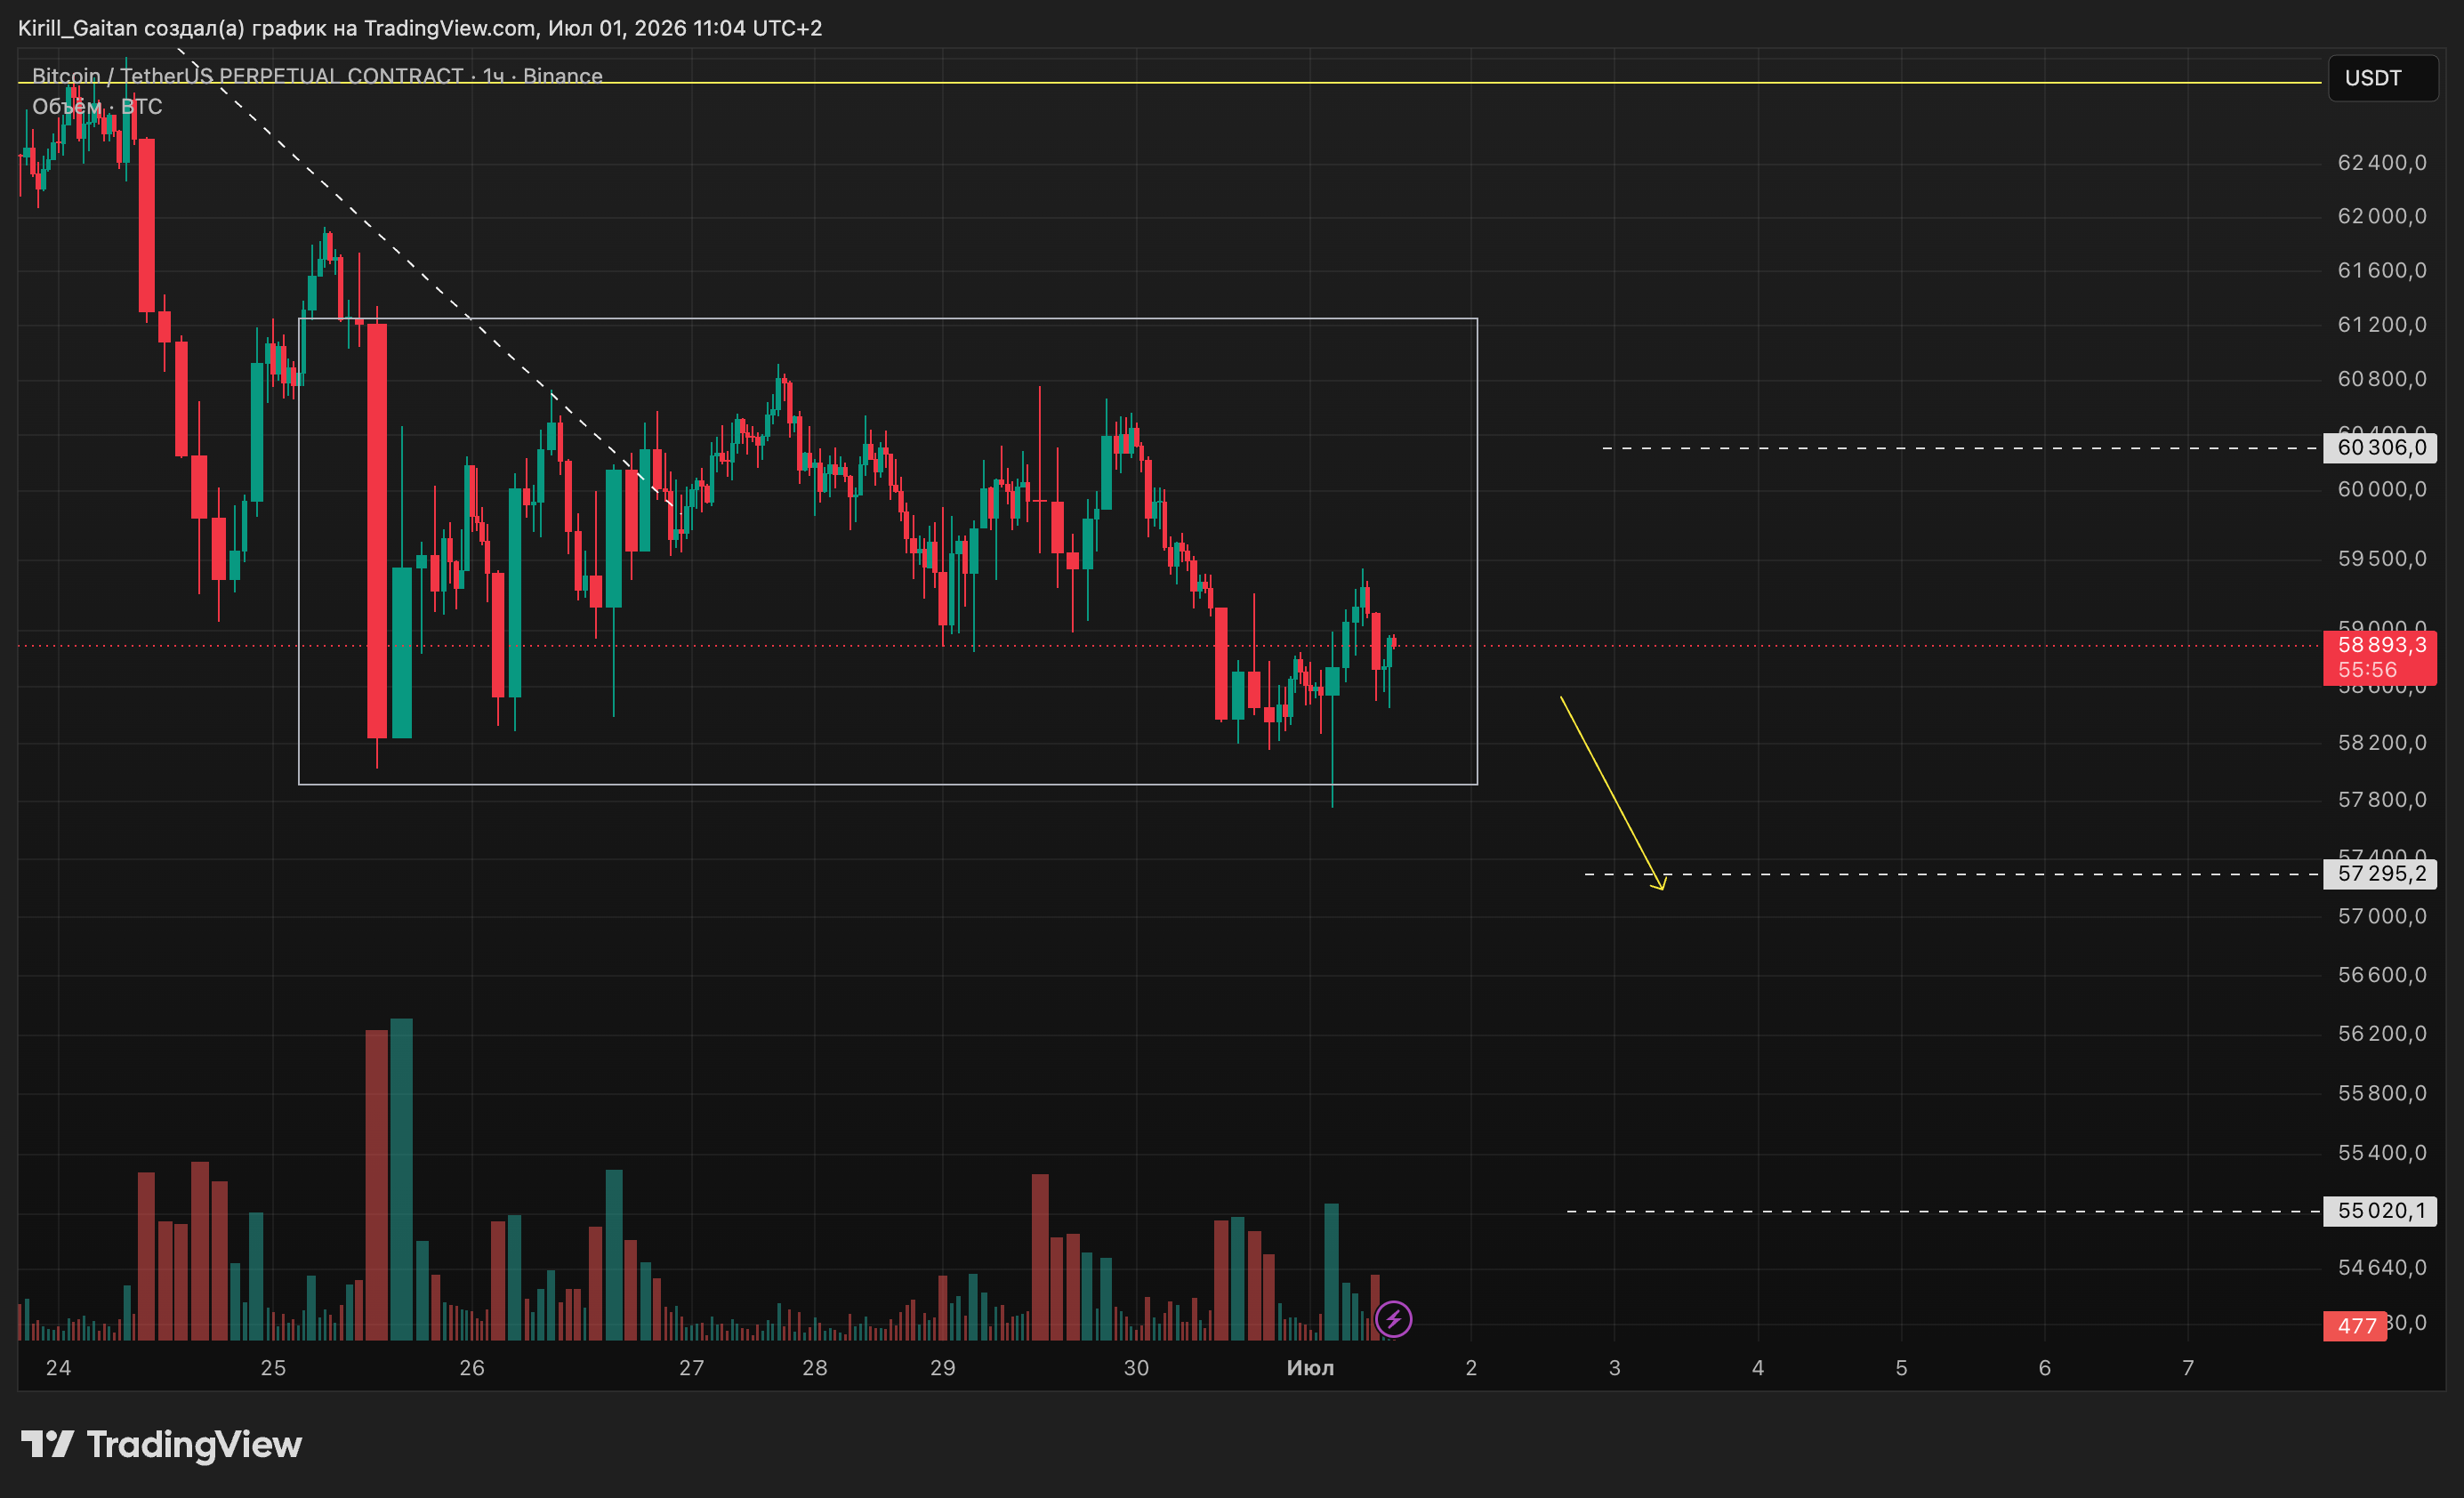This screenshot has width=2464, height=1498.
Task: Click date 2 on the time axis
Action: pos(1471,1368)
